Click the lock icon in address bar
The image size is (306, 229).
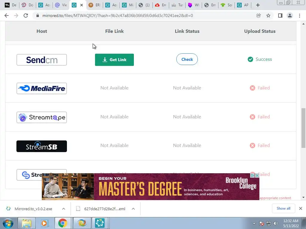point(38,16)
